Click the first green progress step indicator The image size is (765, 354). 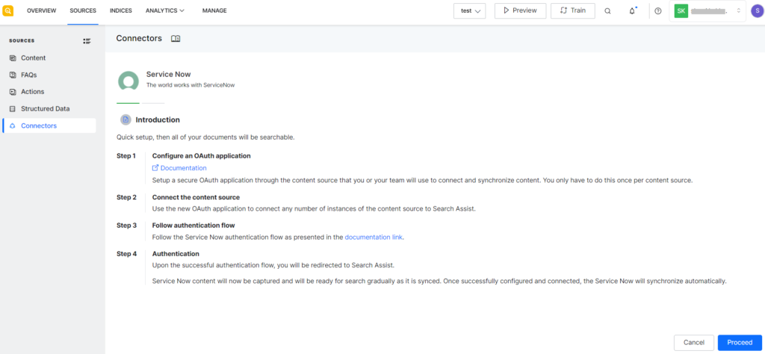coord(128,103)
